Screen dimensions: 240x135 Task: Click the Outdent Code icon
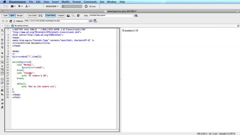tap(2, 103)
